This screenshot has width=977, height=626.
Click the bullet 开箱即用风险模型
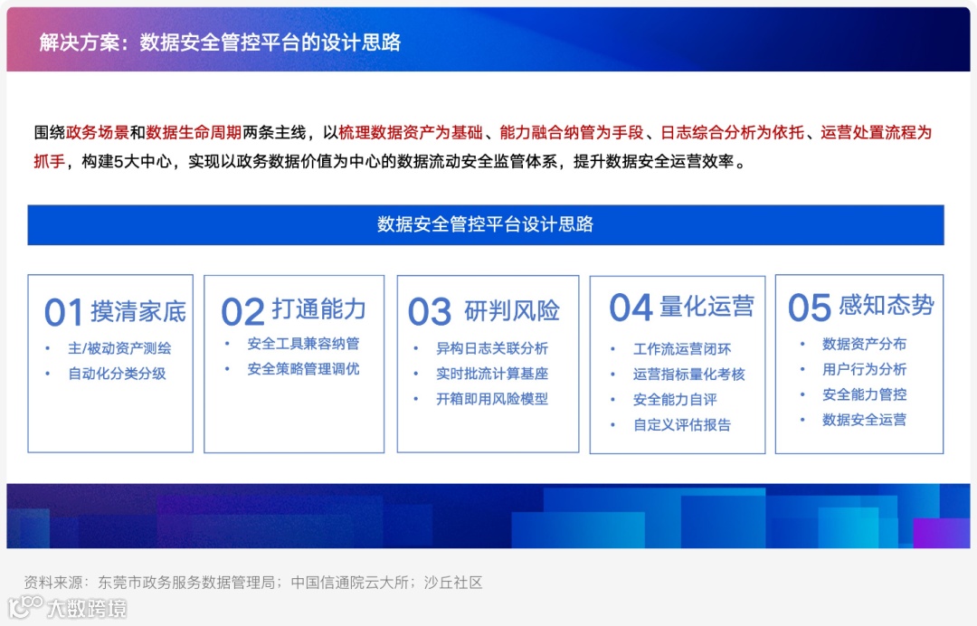tap(492, 399)
